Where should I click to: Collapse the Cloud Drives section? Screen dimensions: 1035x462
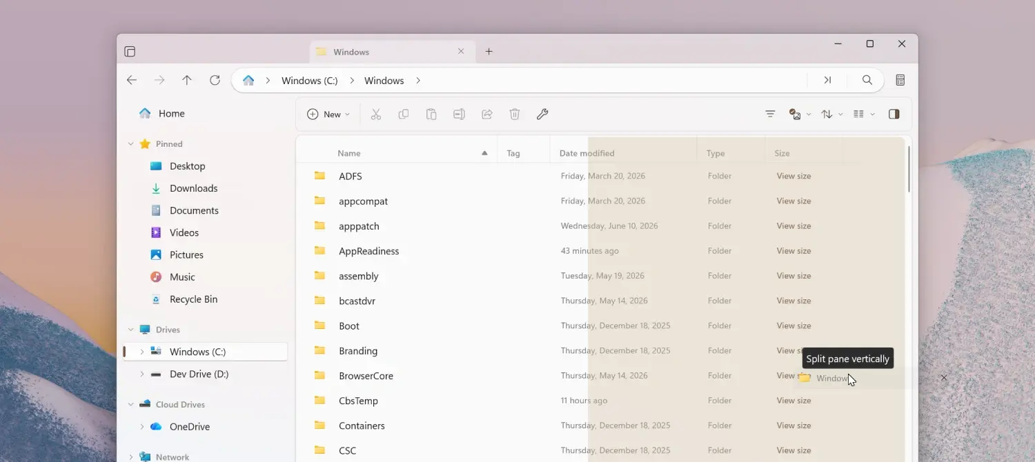pos(131,404)
